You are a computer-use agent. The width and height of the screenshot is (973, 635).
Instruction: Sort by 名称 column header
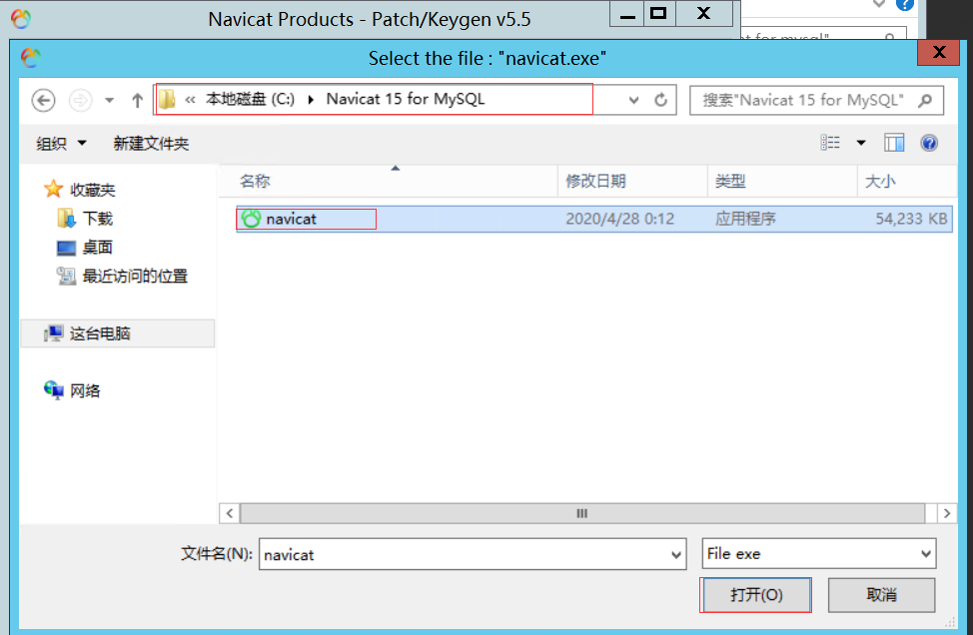click(x=388, y=181)
